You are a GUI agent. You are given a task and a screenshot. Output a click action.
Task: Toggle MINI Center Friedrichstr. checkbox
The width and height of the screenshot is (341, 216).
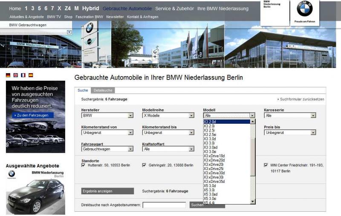tap(266, 165)
